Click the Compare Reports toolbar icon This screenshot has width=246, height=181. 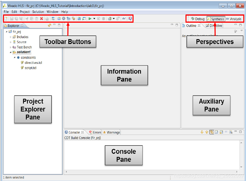(118, 19)
